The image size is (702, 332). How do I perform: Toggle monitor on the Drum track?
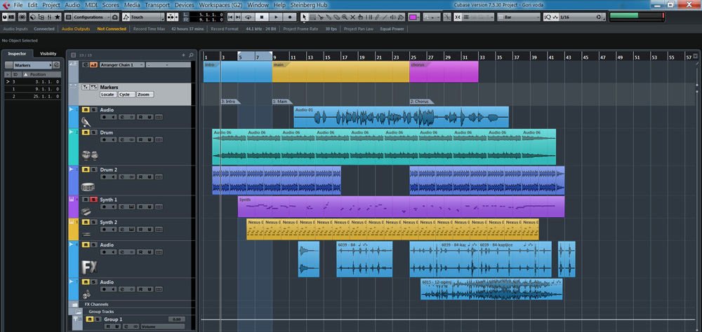point(113,140)
